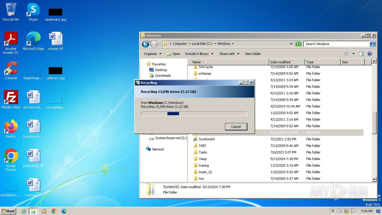Screen dimensions: 382x215
Task: Click the search magnifier icon
Action: click(372, 44)
